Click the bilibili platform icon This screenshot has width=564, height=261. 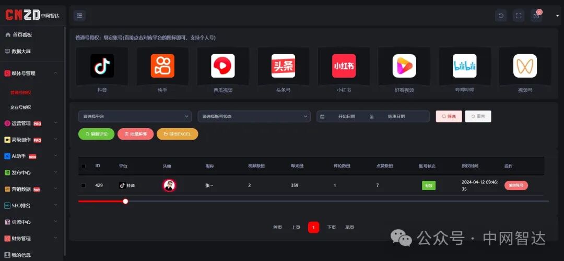[x=465, y=66]
